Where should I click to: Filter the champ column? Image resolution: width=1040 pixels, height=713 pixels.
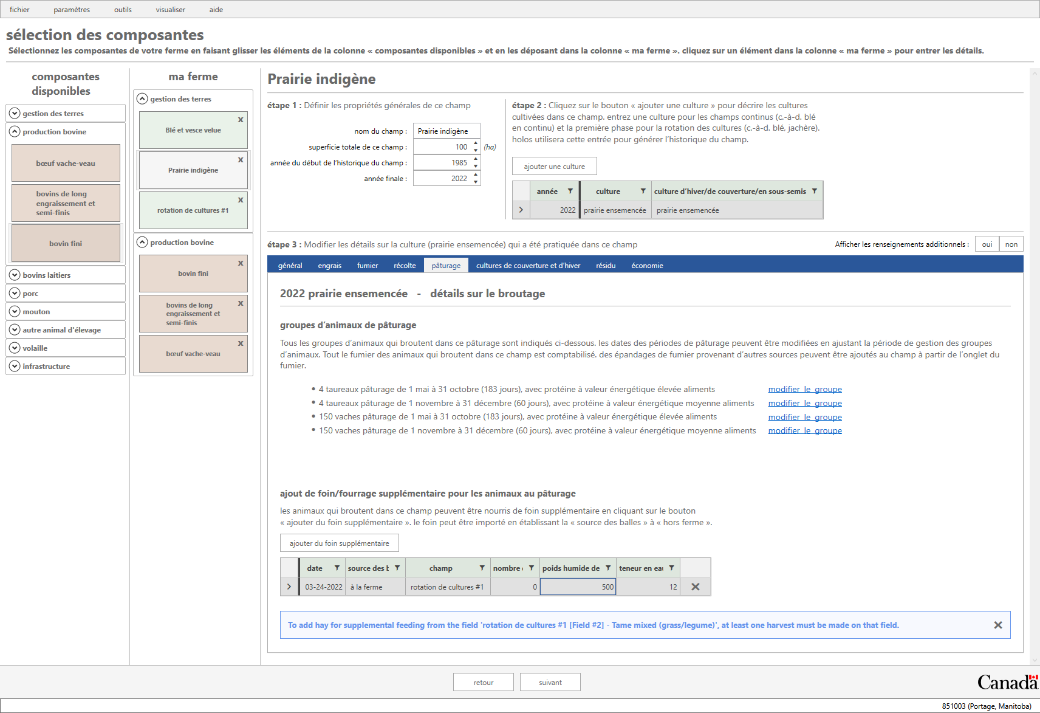pyautogui.click(x=482, y=568)
